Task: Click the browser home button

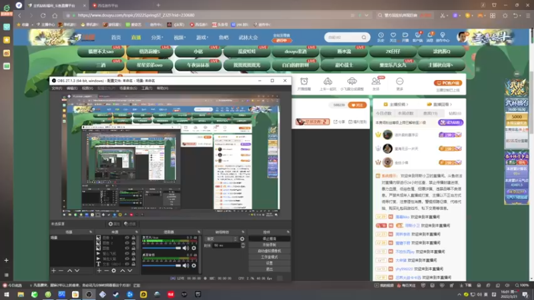Action: pos(55,15)
